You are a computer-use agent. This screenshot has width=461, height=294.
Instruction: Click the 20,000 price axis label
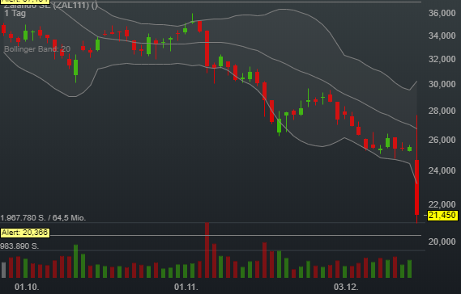(x=442, y=241)
